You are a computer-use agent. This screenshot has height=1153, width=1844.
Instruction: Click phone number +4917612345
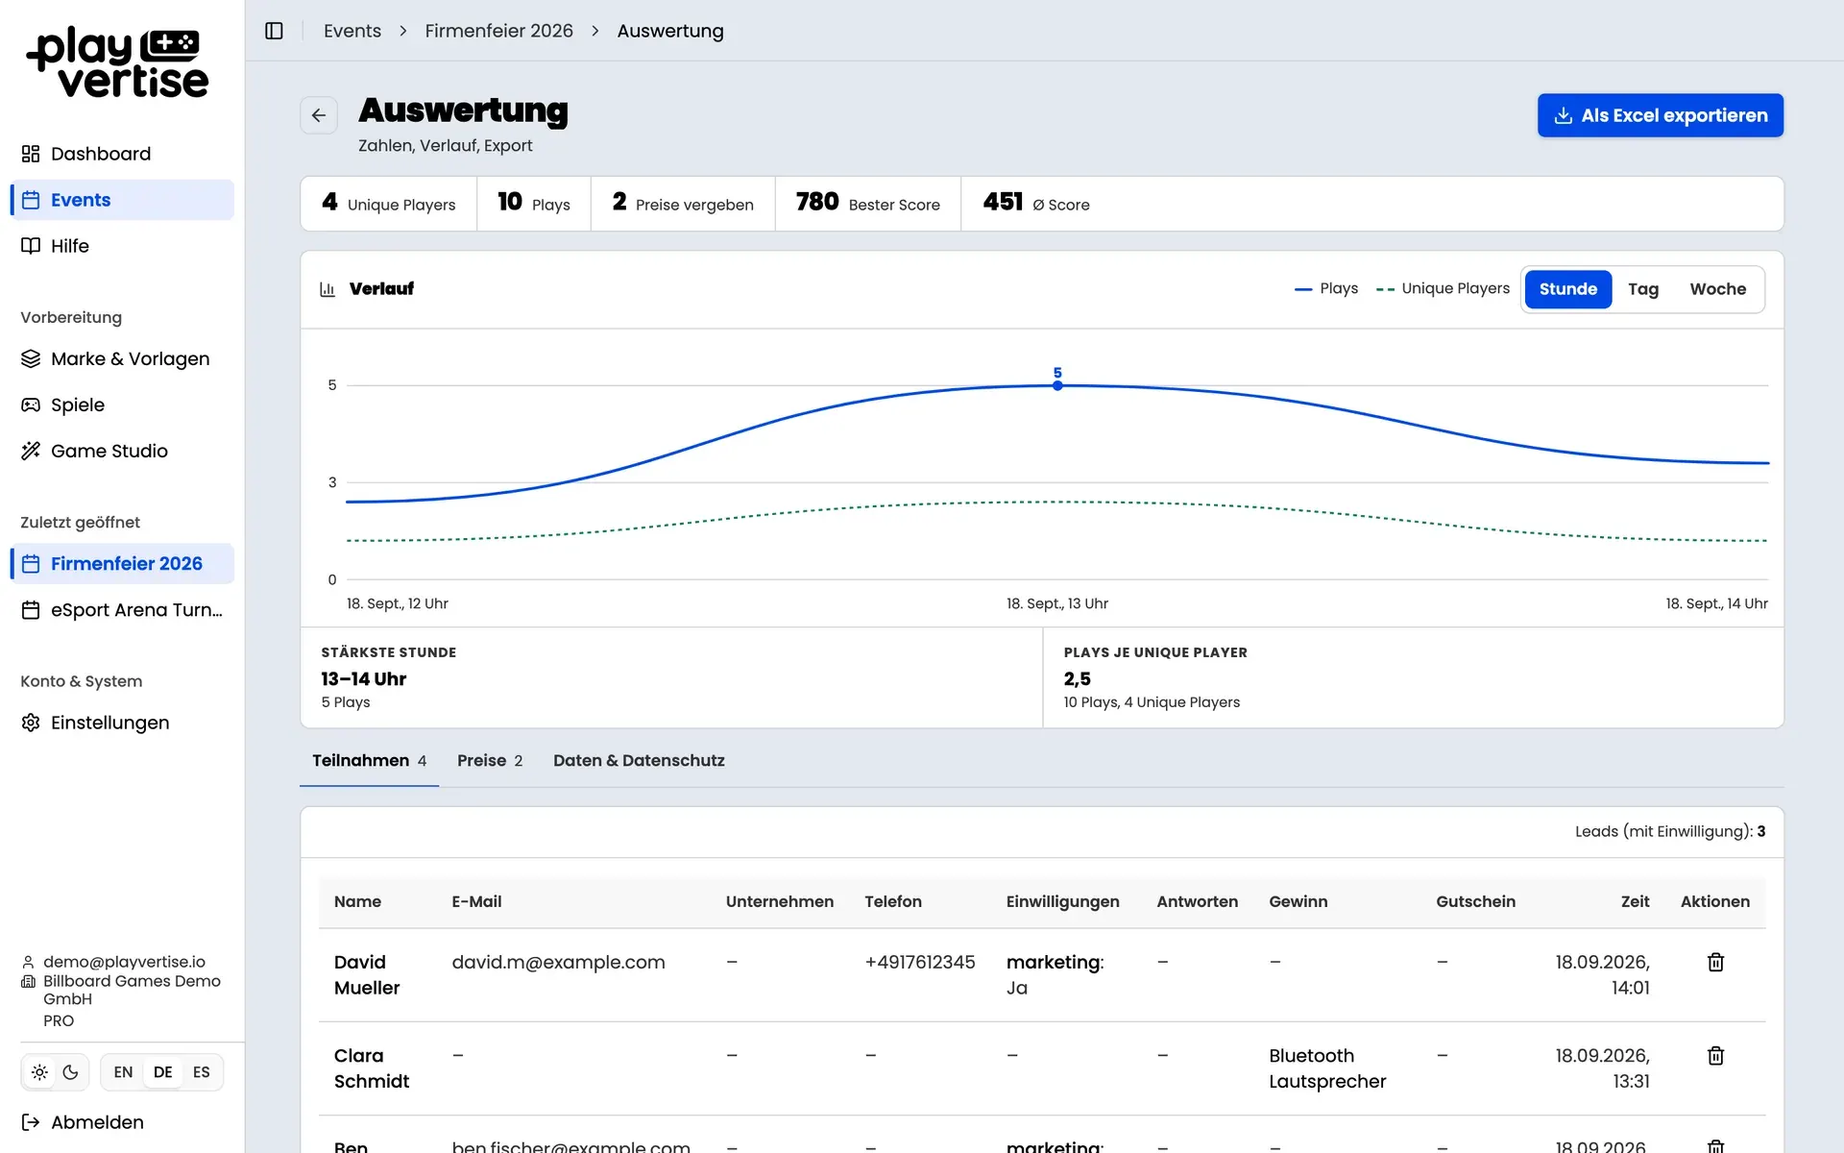coord(919,962)
